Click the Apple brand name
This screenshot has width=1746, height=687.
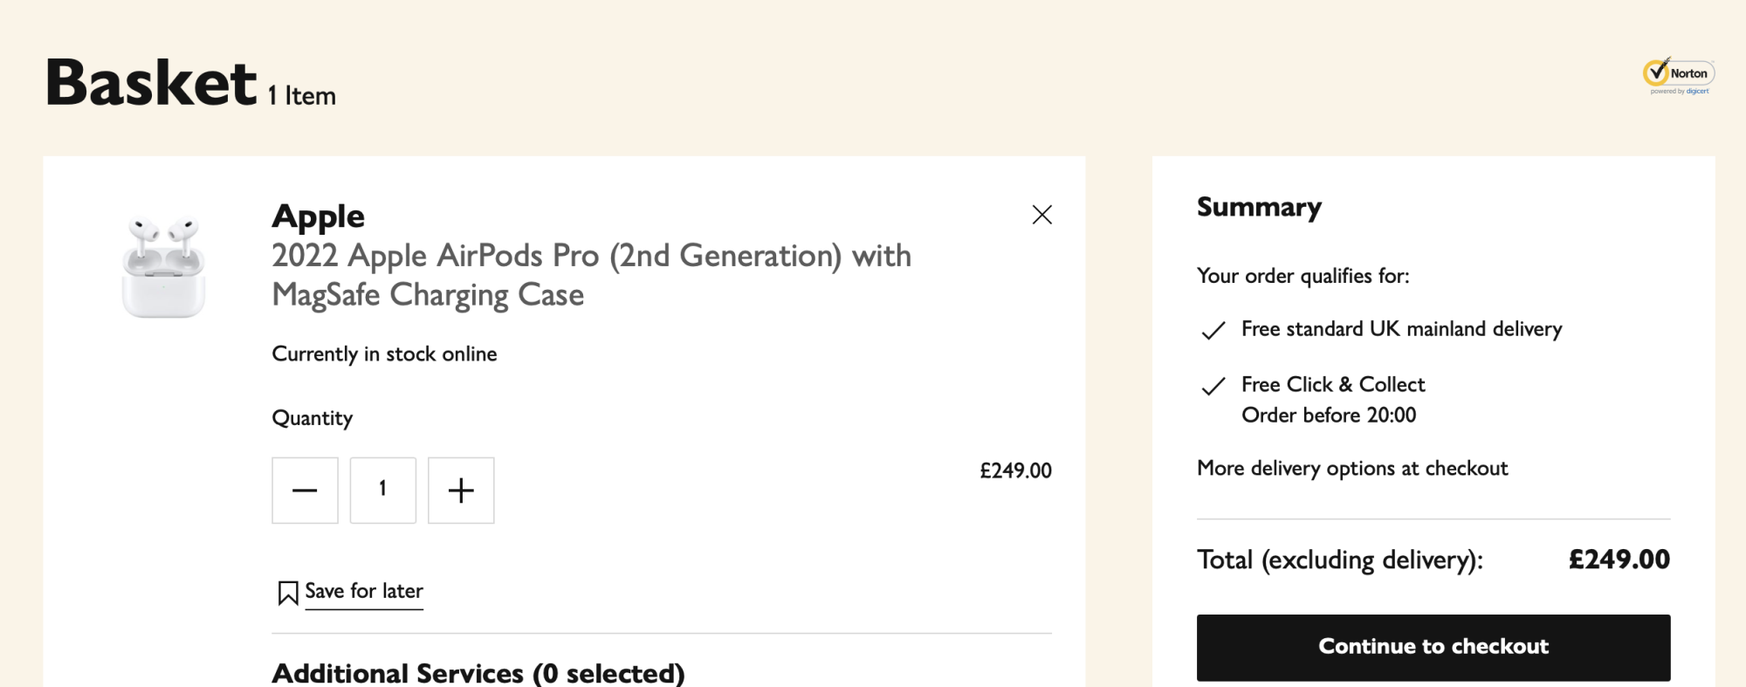318,216
